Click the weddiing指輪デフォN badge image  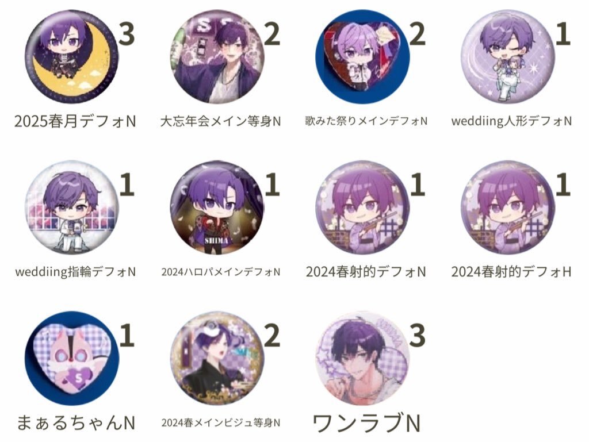click(71, 207)
